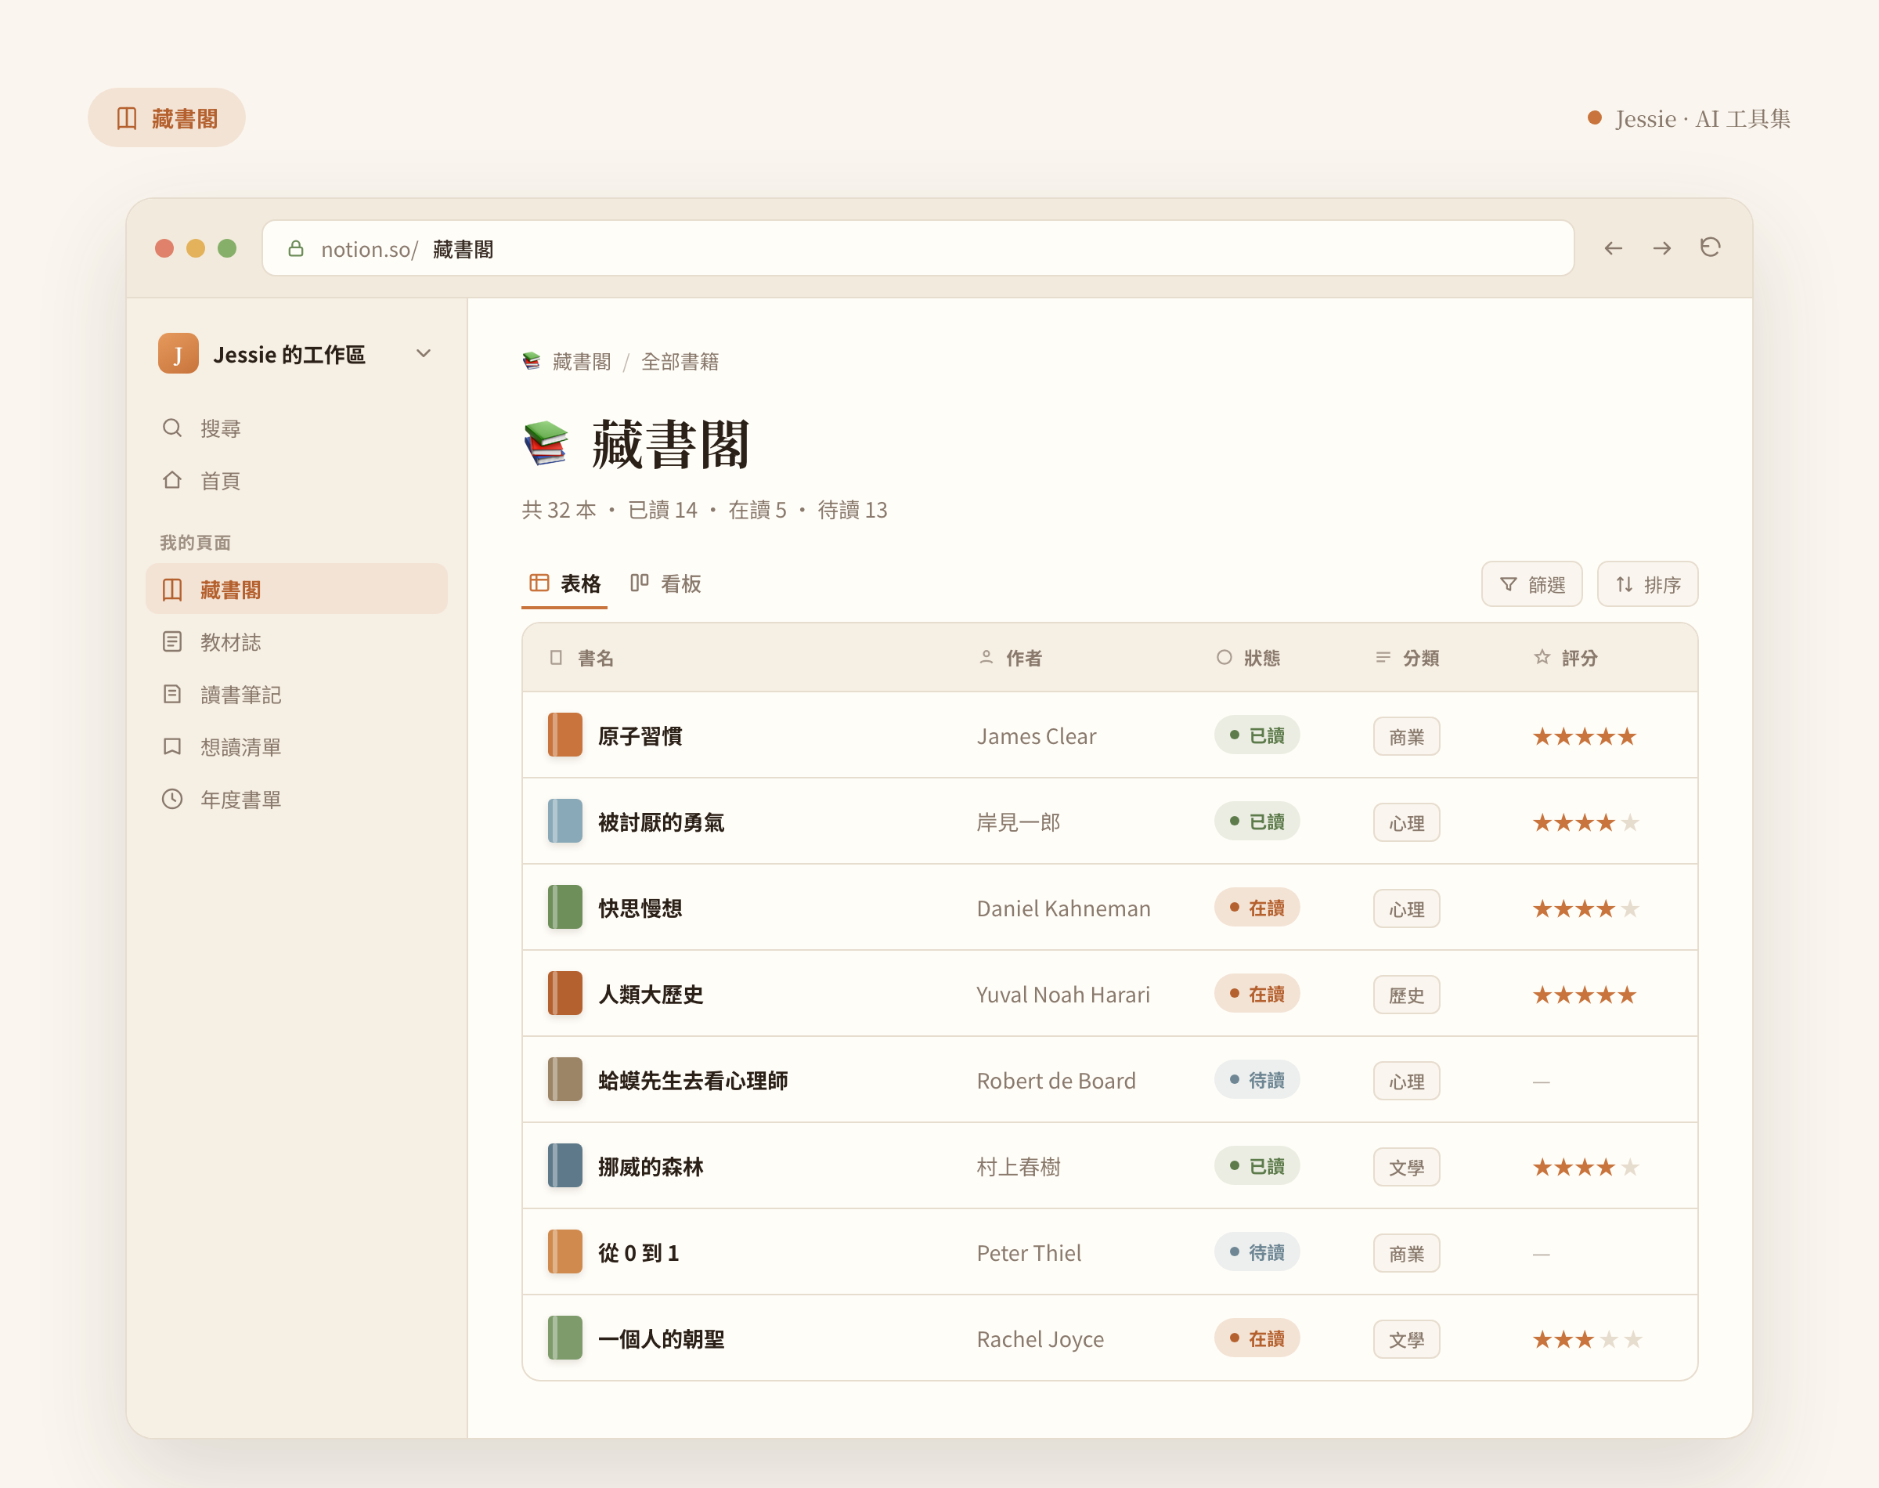Click the page title 藏書閣
1879x1488 pixels.
tap(670, 444)
